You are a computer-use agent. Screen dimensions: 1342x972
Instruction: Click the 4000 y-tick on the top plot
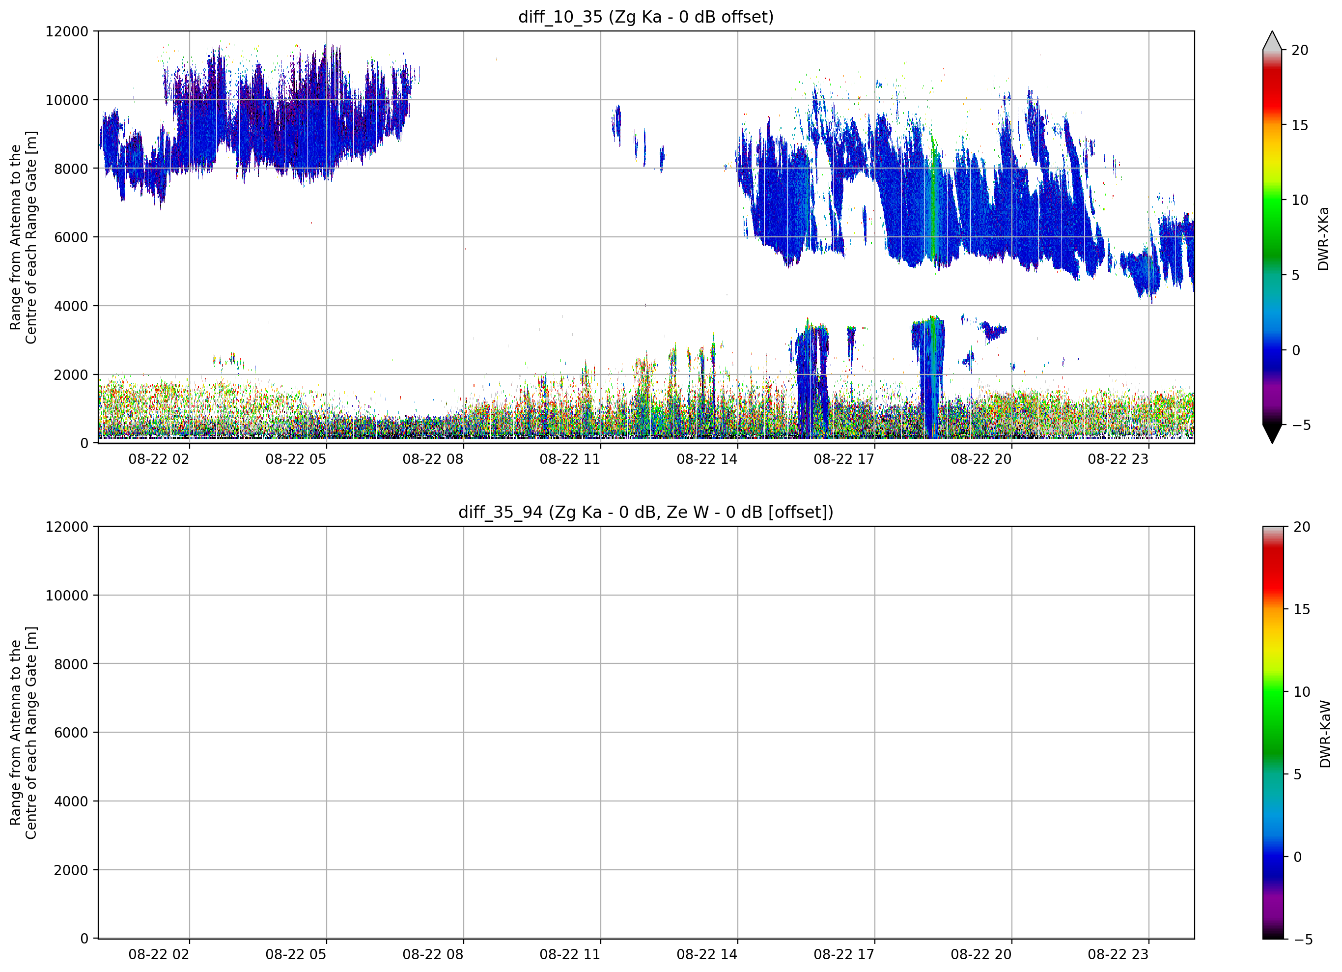[71, 306]
